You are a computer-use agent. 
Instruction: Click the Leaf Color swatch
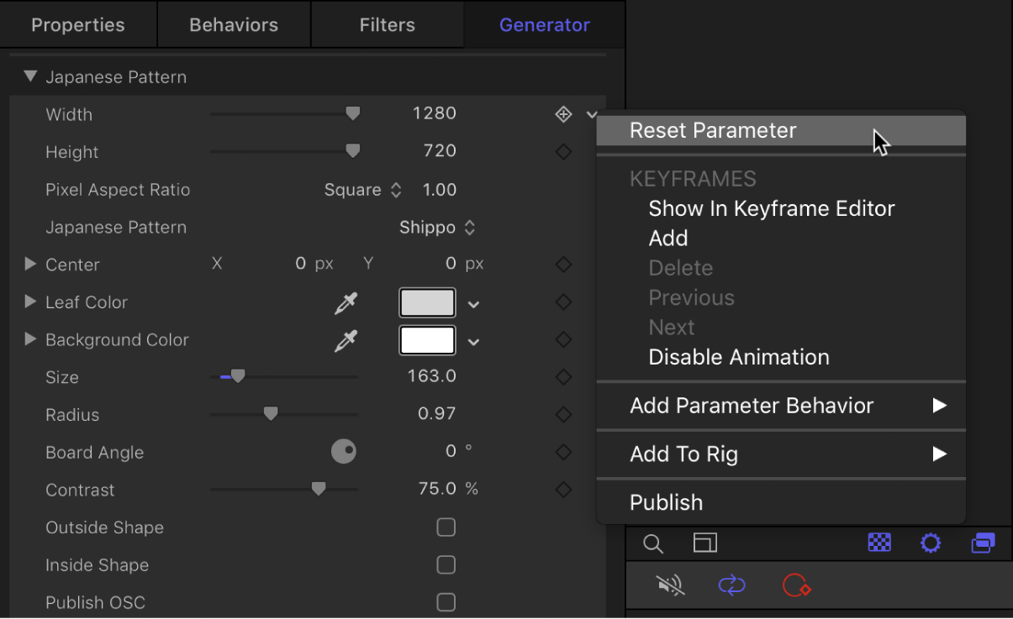427,303
